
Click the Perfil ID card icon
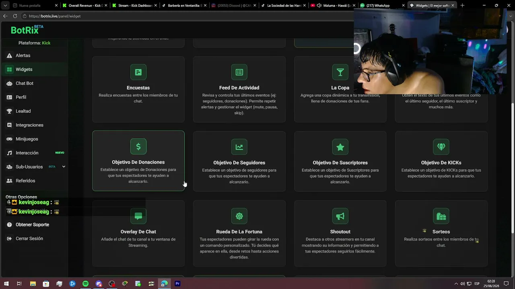(9, 97)
